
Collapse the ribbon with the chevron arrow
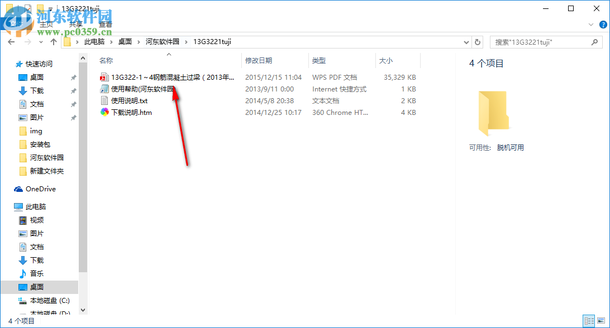click(x=590, y=24)
